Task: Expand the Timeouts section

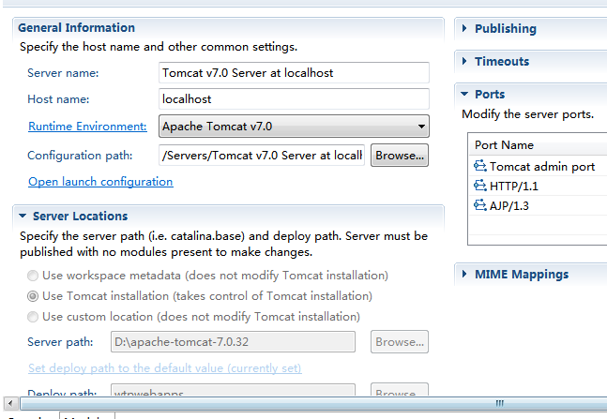Action: (x=464, y=61)
